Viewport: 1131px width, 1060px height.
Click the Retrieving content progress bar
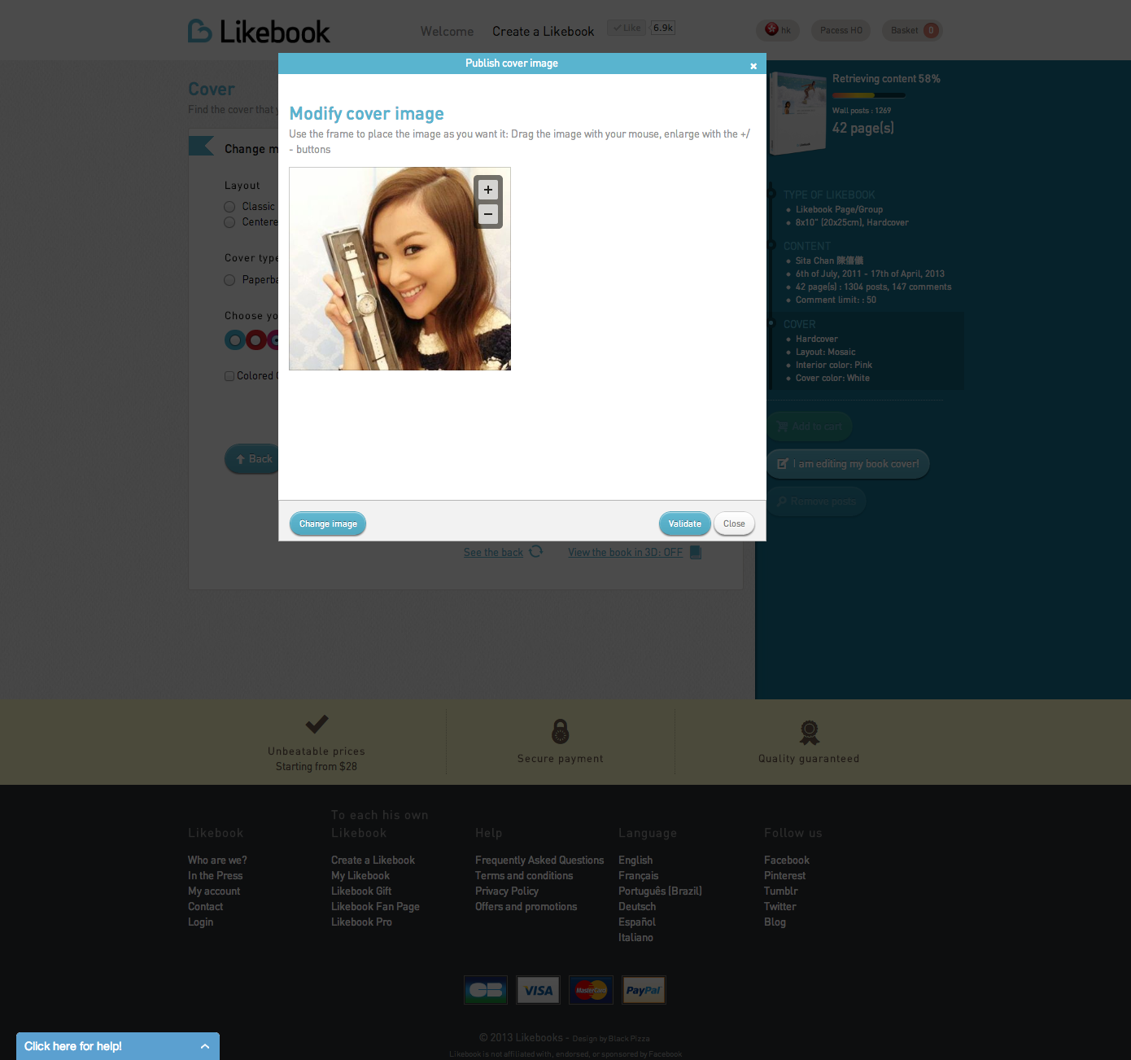coord(868,95)
